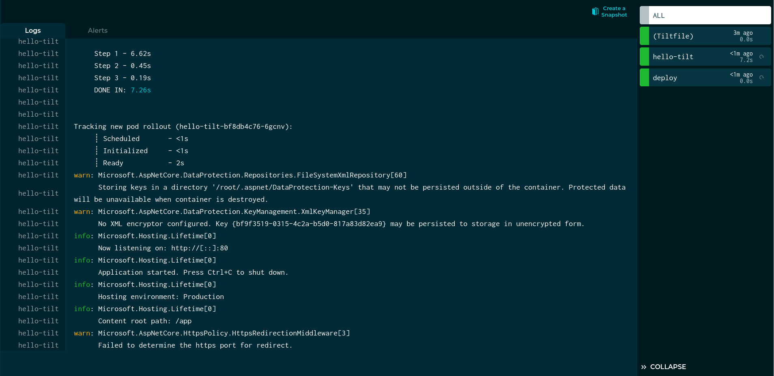Click the gray status block beside ALL
The image size is (774, 376).
tap(644, 15)
